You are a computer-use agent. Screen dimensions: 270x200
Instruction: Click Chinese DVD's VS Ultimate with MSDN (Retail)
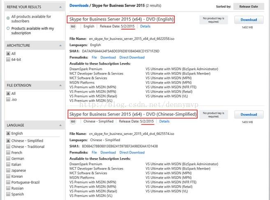pyautogui.click(x=169, y=187)
